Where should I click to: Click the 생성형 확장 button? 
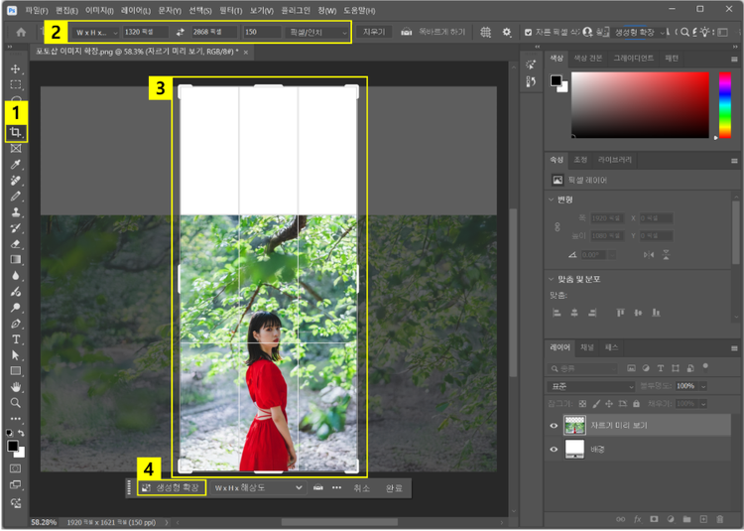coord(172,488)
